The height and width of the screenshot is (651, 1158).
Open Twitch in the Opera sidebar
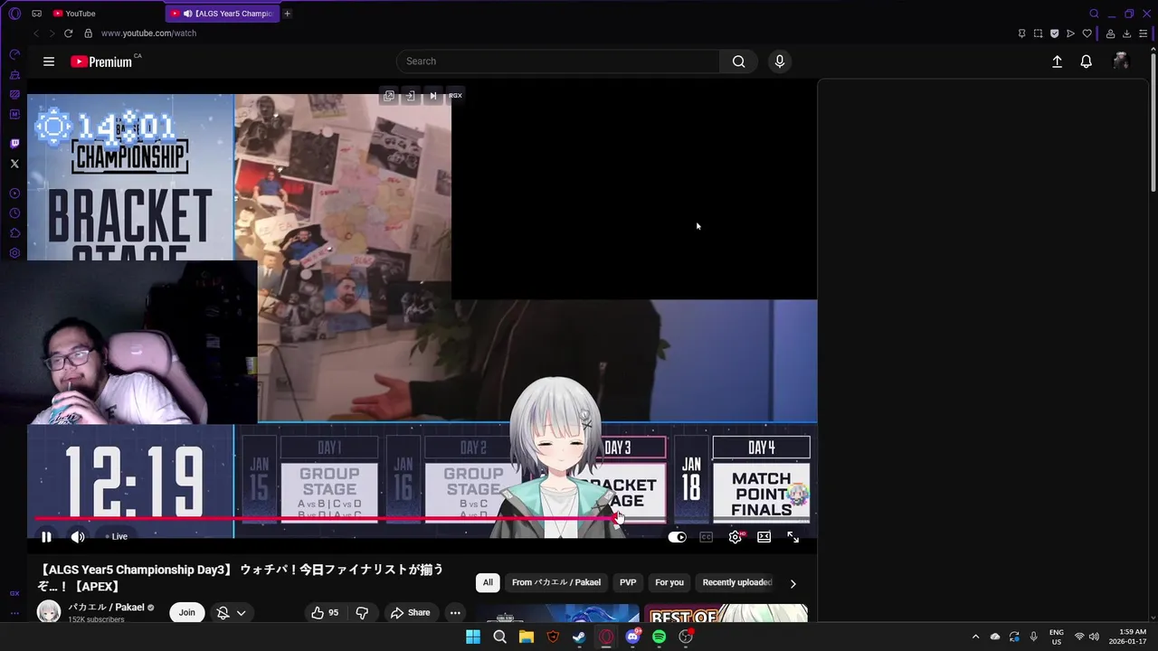(14, 144)
